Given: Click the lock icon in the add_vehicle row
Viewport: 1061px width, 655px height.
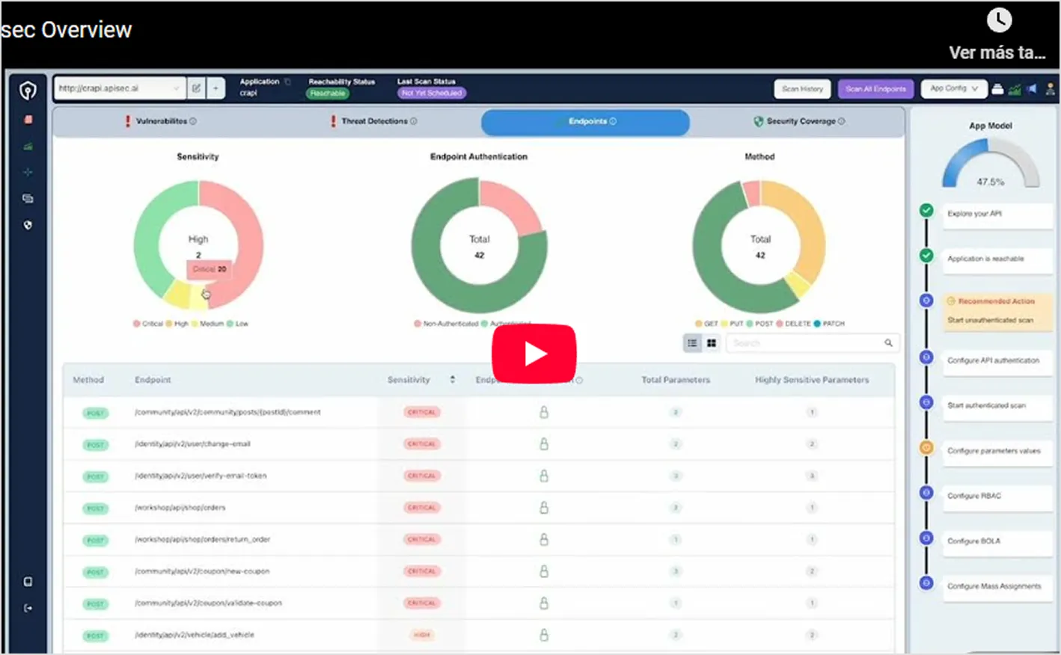Looking at the screenshot, I should coord(544,635).
